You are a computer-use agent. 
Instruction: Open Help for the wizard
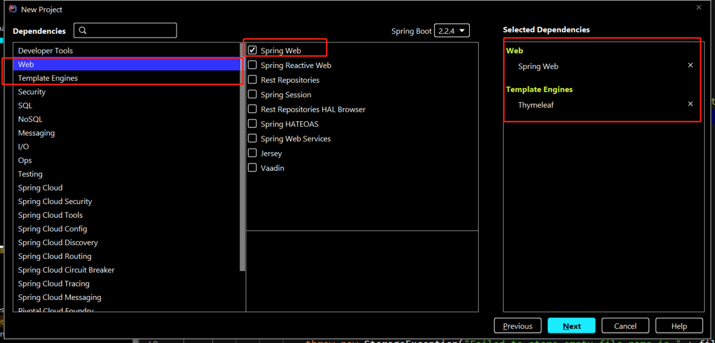[x=679, y=326]
